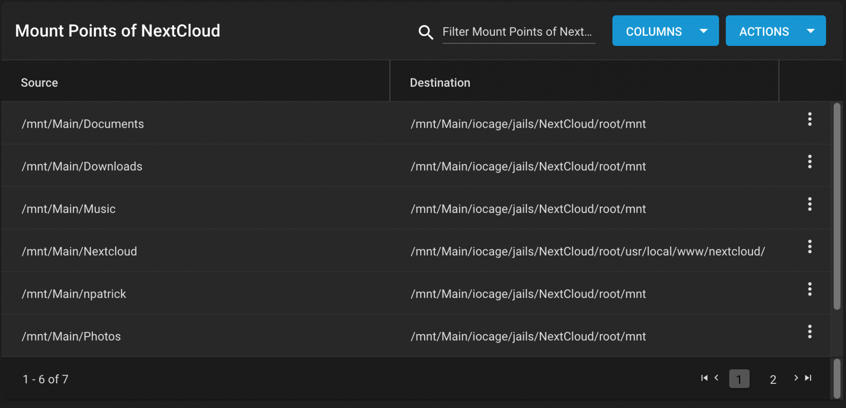
Task: Open options menu for /mnt/Main/Nextcloud row
Action: pos(809,247)
